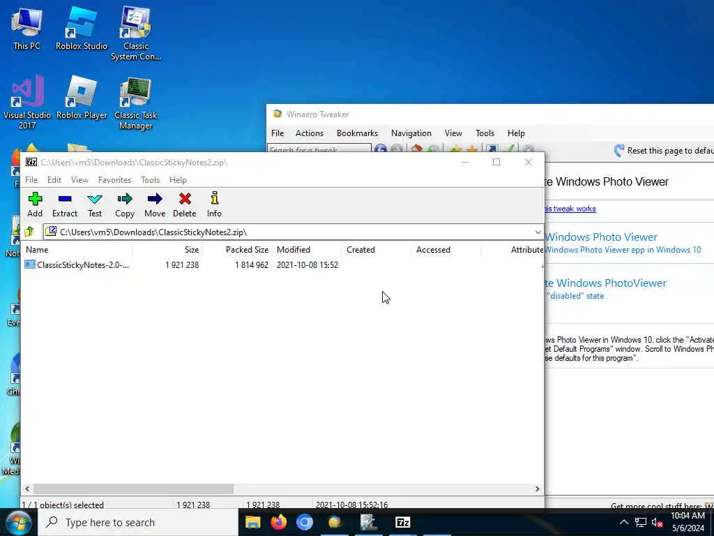Screen dimensions: 714x536
Task: Open the Bookmarks menu in Winaero Tweaker
Action: click(x=358, y=133)
